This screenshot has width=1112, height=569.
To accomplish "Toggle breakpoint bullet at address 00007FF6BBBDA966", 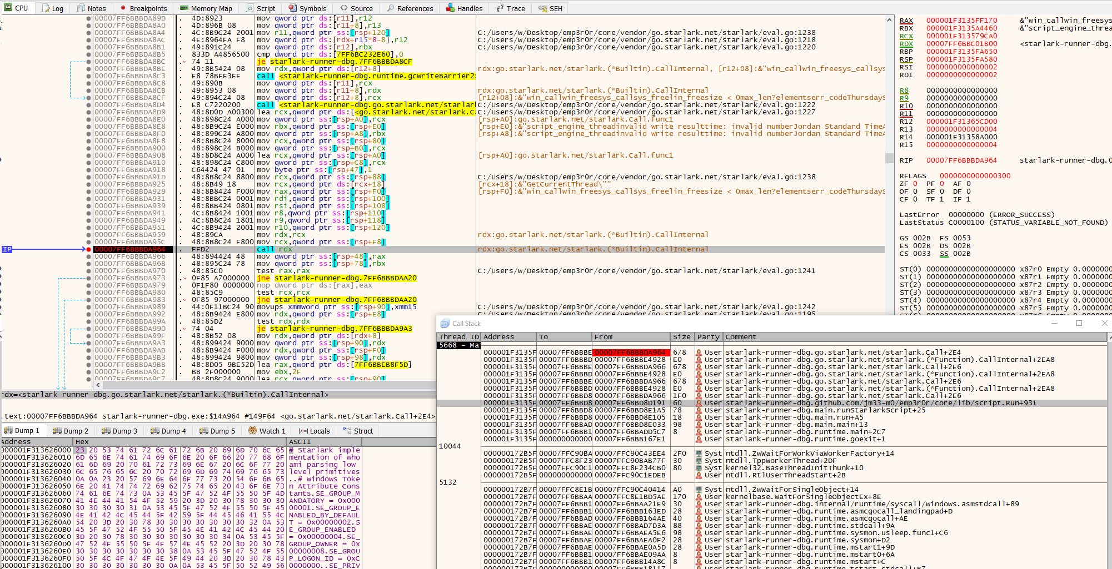I will point(89,256).
